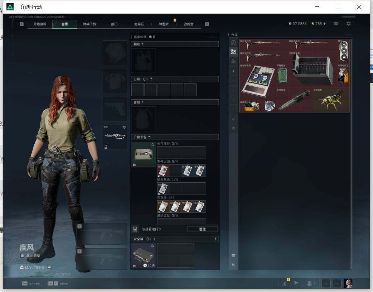The height and width of the screenshot is (292, 373).
Task: Add a warehouse expansion with plus icon
Action: pyautogui.click(x=234, y=71)
